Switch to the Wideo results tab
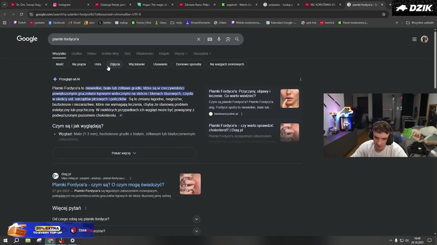The height and width of the screenshot is (245, 437). [x=91, y=53]
